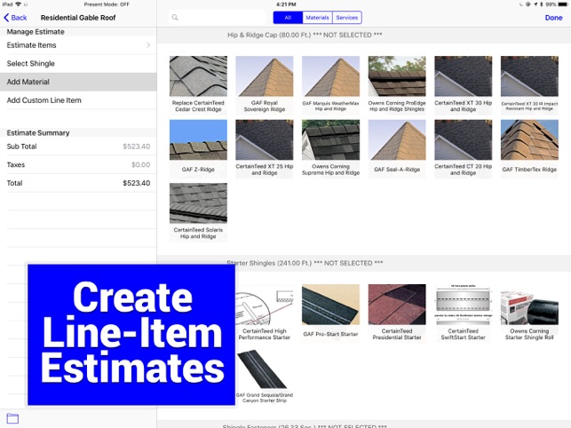Open Estimate Items

pyautogui.click(x=78, y=45)
